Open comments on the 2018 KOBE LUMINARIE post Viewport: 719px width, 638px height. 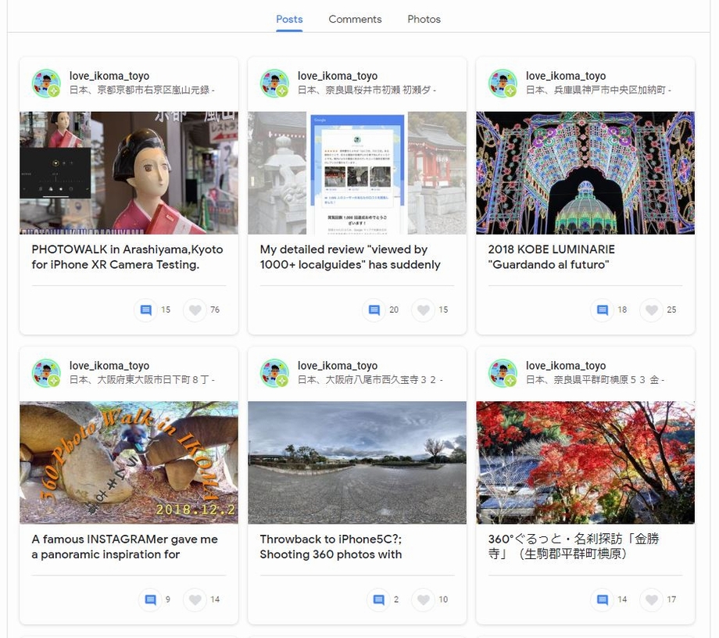602,310
